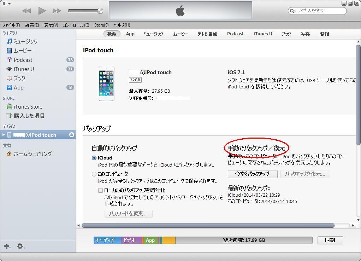Open the ファイル(F) menu
This screenshot has height=261, width=361.
pyautogui.click(x=11, y=25)
